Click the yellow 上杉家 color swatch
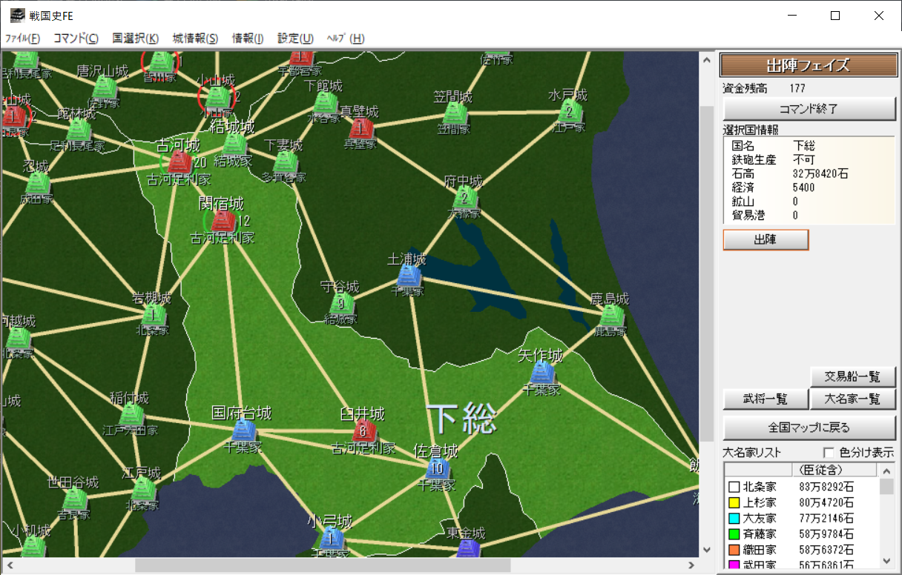The image size is (902, 575). point(734,503)
